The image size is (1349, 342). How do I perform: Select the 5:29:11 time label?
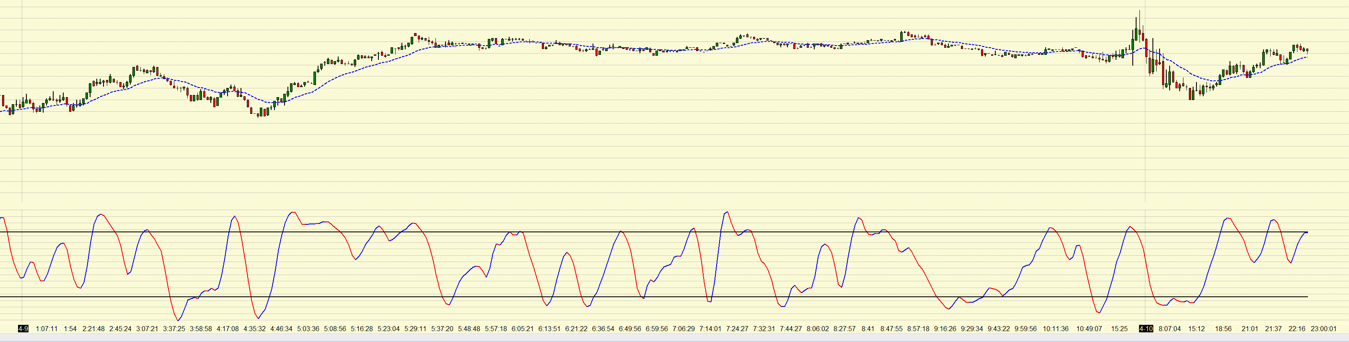(x=415, y=329)
